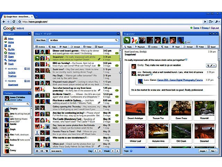The image size is (222, 167).
Task: Collapse the Folders section in Navigation
Action: click(x=6, y=81)
